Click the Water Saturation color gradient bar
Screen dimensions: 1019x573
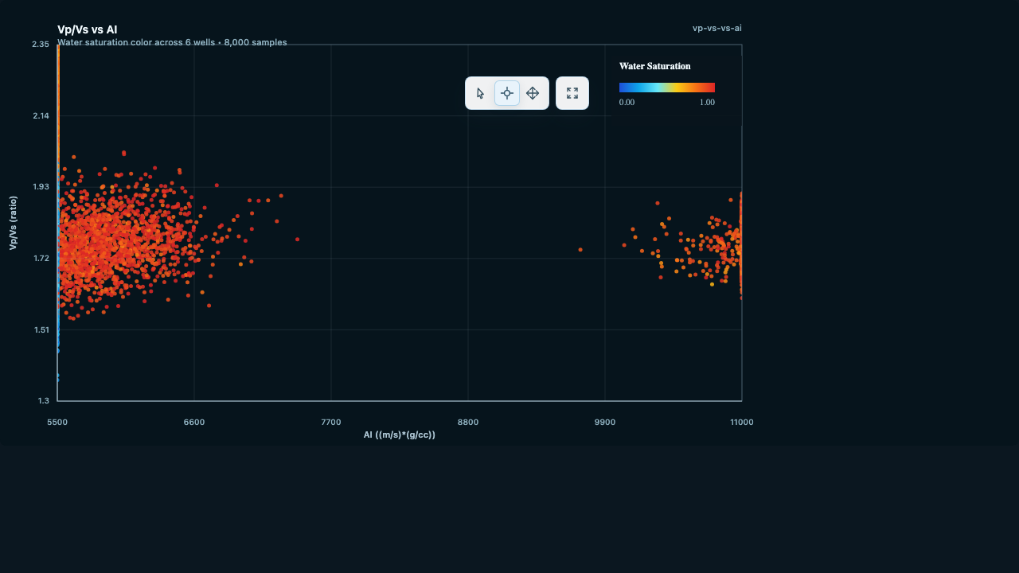pos(666,88)
